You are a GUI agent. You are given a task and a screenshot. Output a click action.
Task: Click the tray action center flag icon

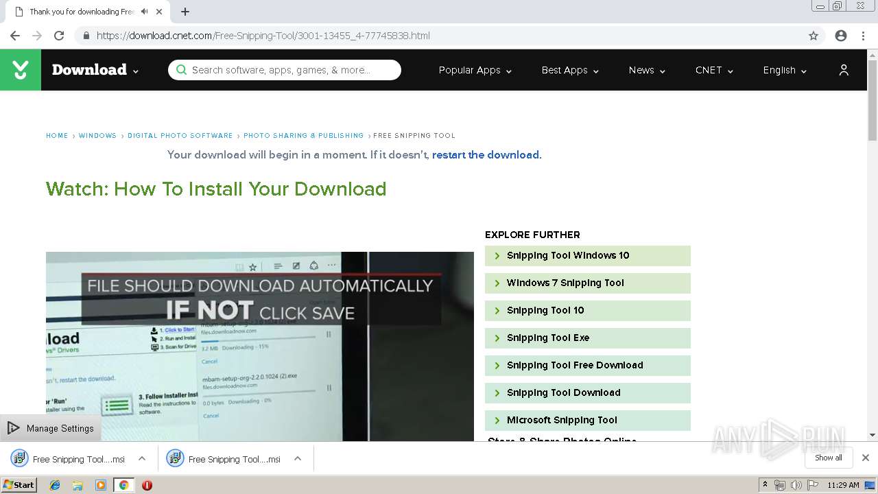tap(812, 485)
